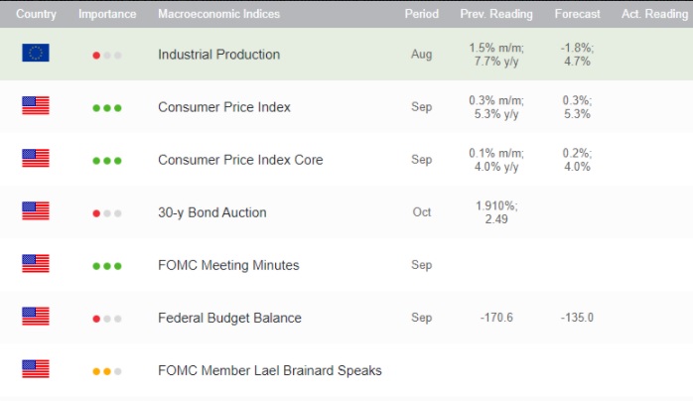Viewport: 693px width, 401px height.
Task: Click US flag beside Lael Brainard Speaks
Action: tap(36, 370)
